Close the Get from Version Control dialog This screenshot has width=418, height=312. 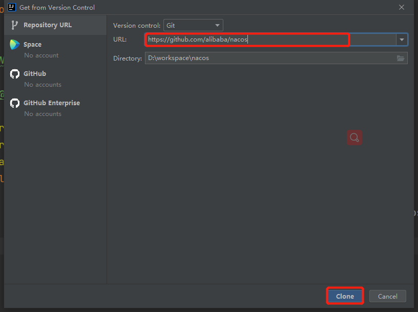click(402, 7)
